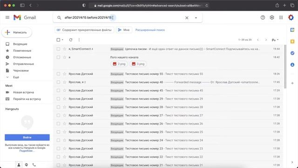Open the 2.png attachment chip

coord(119,64)
